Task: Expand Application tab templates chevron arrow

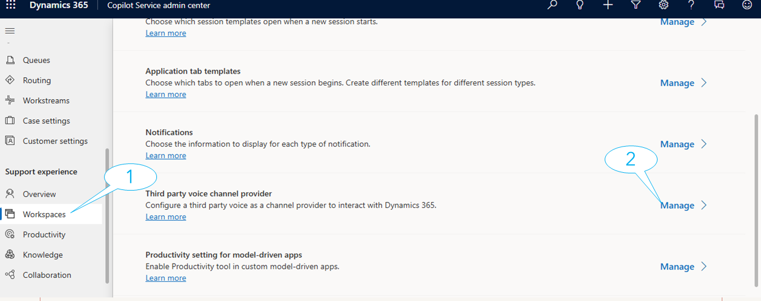Action: click(x=704, y=83)
